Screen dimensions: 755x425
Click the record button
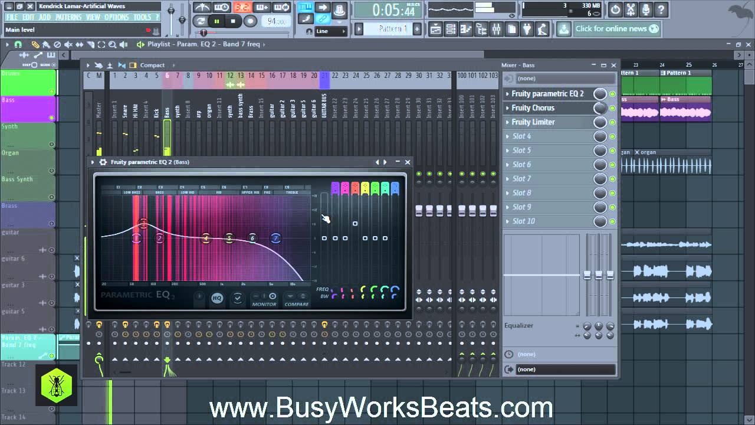(x=250, y=21)
